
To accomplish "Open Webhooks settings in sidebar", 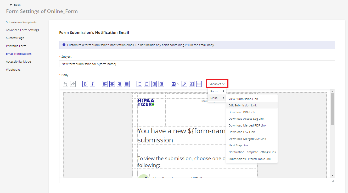I will coord(13,70).
